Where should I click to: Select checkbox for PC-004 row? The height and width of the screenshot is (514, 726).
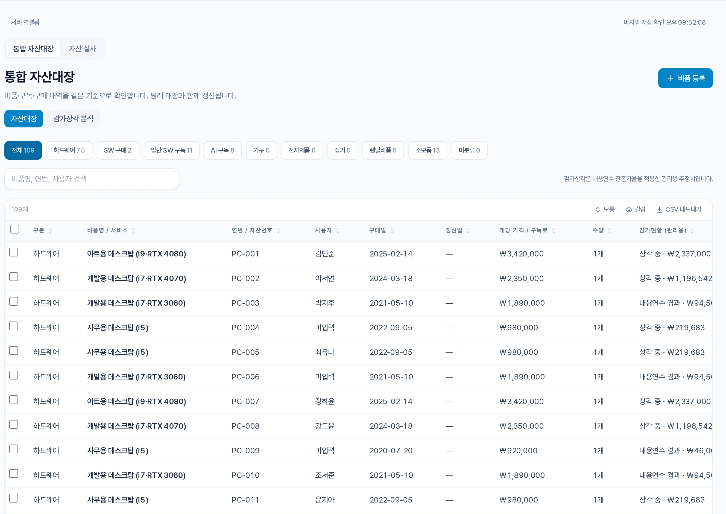point(14,326)
